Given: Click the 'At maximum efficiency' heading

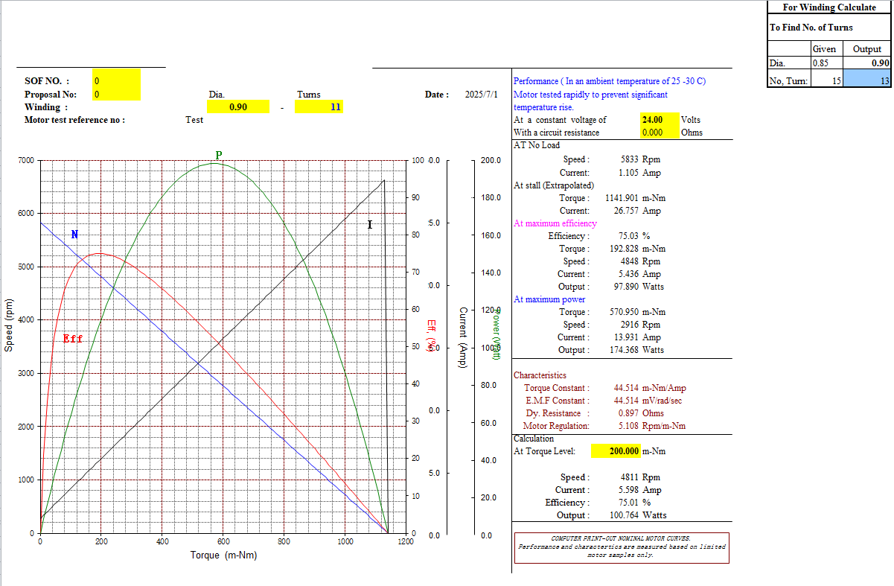Looking at the screenshot, I should [x=555, y=223].
